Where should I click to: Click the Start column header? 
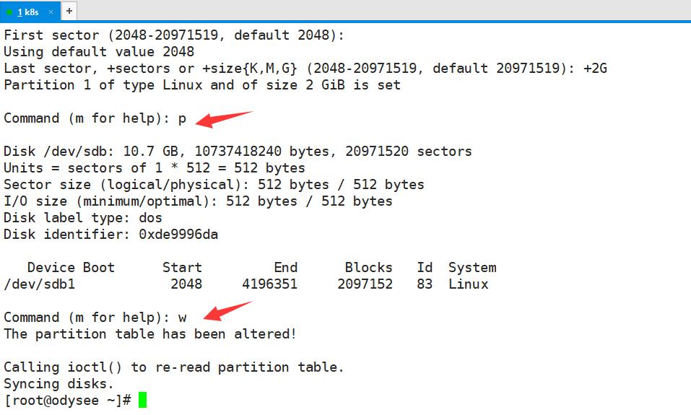tap(182, 268)
